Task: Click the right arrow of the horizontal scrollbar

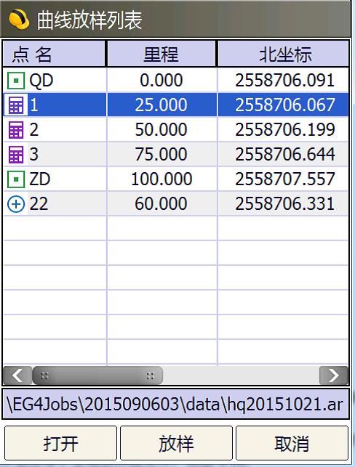Action: tap(333, 375)
